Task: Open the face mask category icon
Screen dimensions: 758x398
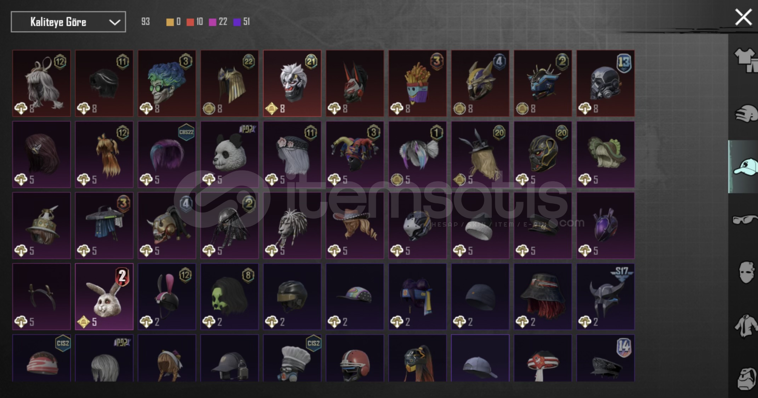Action: pos(747,272)
